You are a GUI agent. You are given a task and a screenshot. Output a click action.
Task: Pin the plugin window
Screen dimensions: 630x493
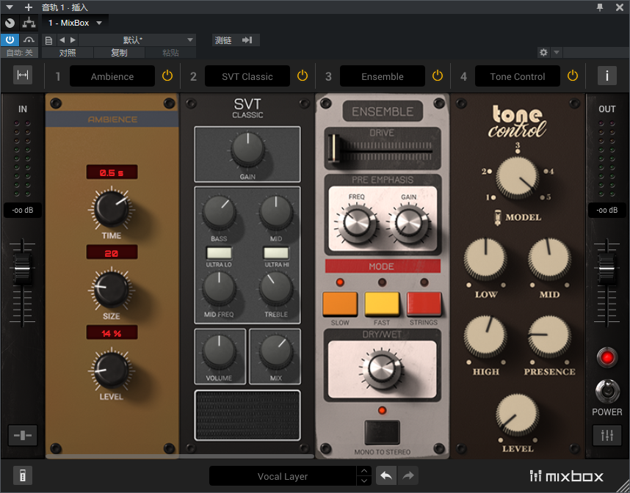(600, 7)
